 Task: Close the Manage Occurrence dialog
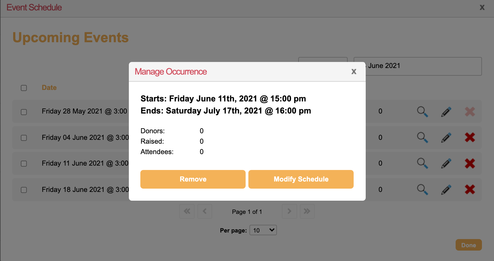coord(354,72)
